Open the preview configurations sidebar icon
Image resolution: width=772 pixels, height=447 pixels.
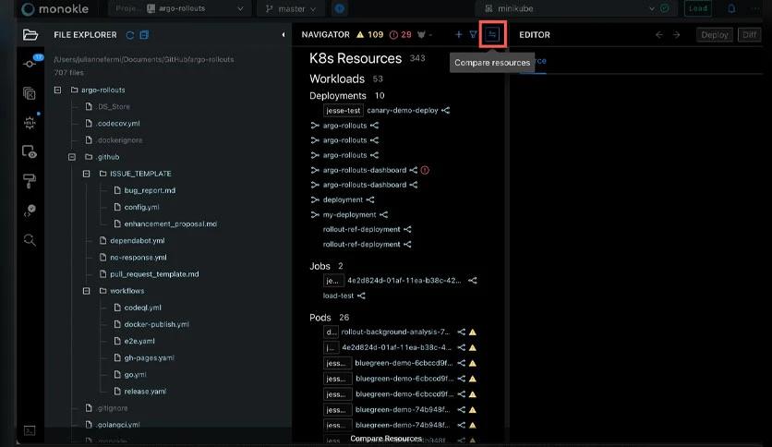click(30, 151)
